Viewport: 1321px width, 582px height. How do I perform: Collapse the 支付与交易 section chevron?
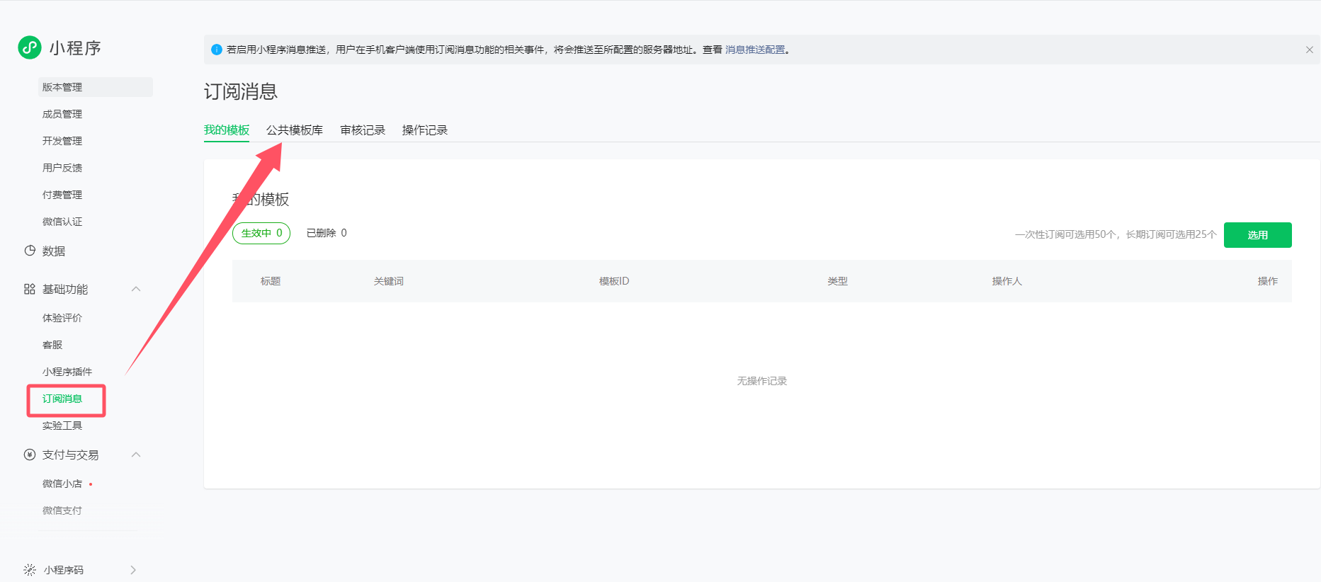pyautogui.click(x=136, y=455)
